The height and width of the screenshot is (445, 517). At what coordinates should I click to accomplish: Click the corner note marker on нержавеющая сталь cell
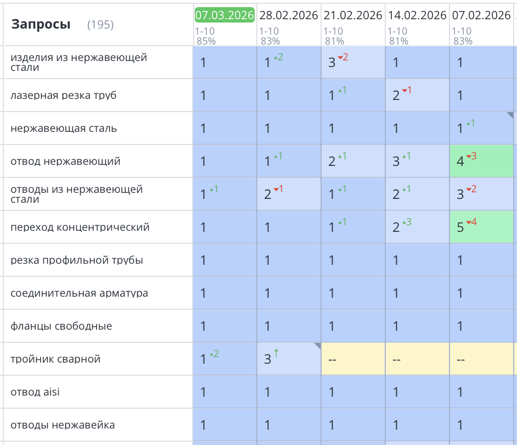(510, 115)
